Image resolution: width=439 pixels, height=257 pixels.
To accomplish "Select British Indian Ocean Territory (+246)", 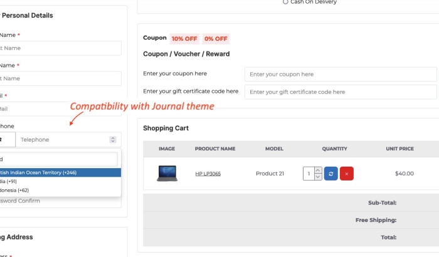I will (60, 172).
